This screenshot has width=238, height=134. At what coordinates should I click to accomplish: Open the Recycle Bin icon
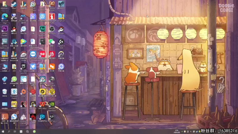pos(4,93)
